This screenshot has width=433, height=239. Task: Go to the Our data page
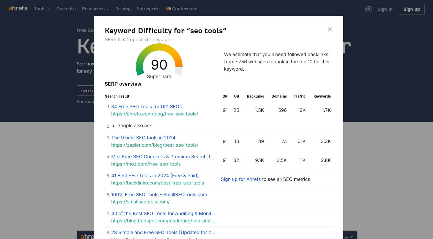coord(66,9)
